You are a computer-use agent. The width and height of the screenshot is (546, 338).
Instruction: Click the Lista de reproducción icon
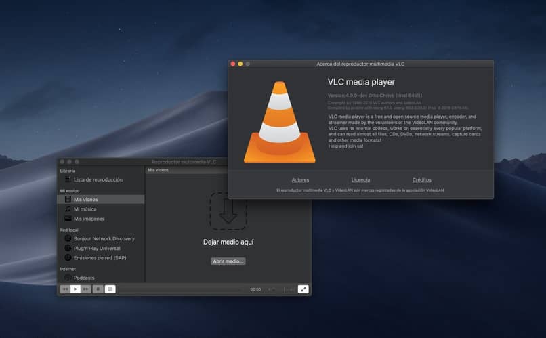point(68,179)
